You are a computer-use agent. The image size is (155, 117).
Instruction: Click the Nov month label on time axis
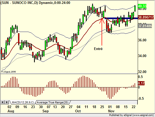(x=111, y=111)
